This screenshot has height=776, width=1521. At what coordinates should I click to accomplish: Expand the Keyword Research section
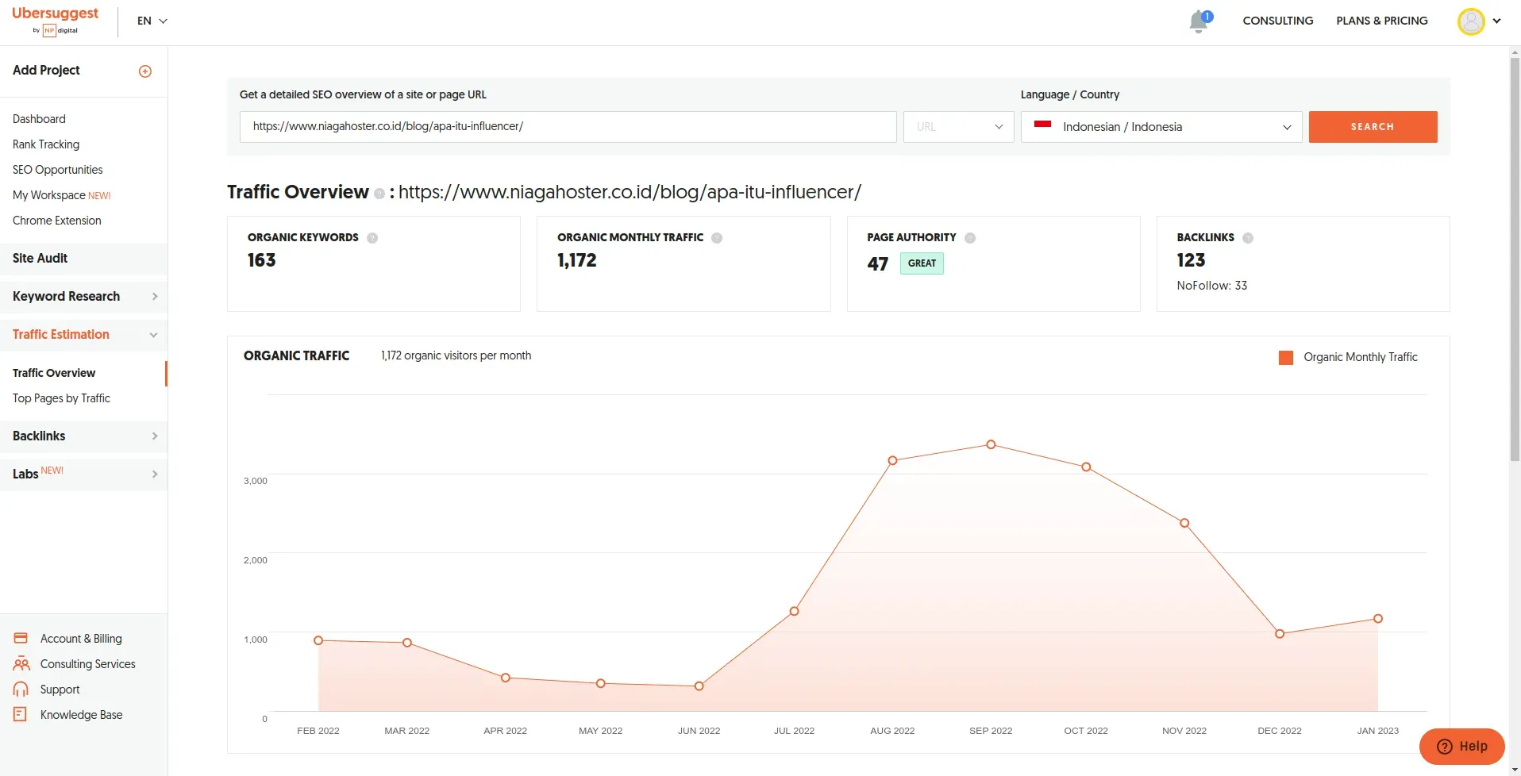[83, 297]
